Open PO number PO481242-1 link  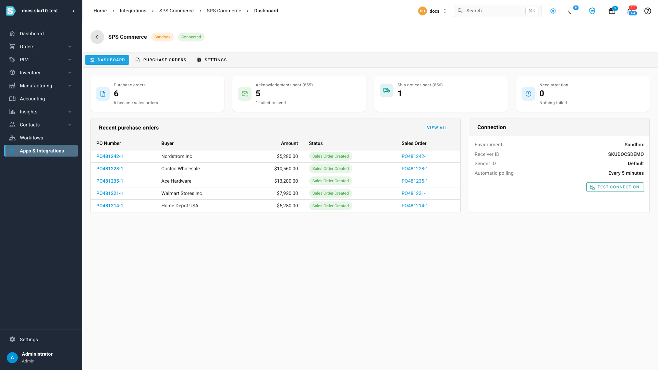pos(110,156)
